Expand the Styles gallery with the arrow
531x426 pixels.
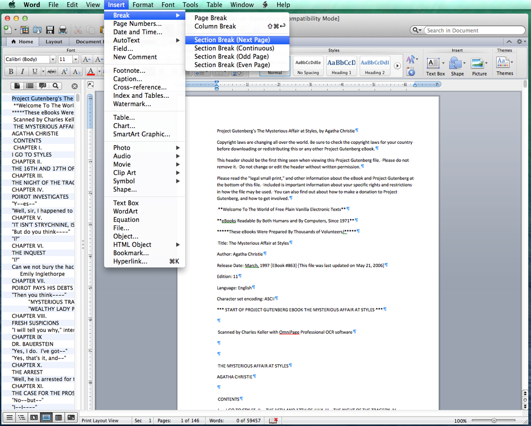pyautogui.click(x=397, y=66)
